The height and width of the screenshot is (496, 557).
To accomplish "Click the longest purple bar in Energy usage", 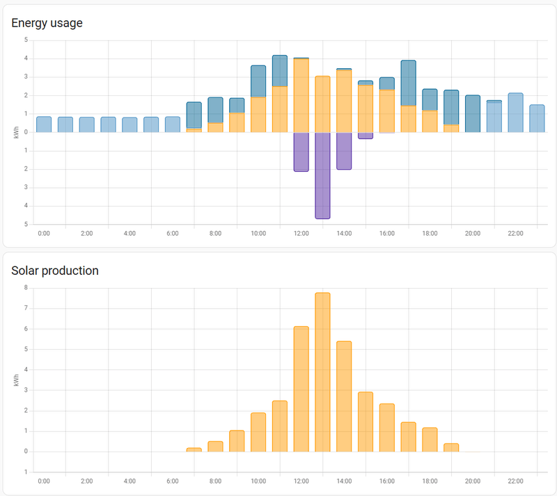I will pos(322,175).
